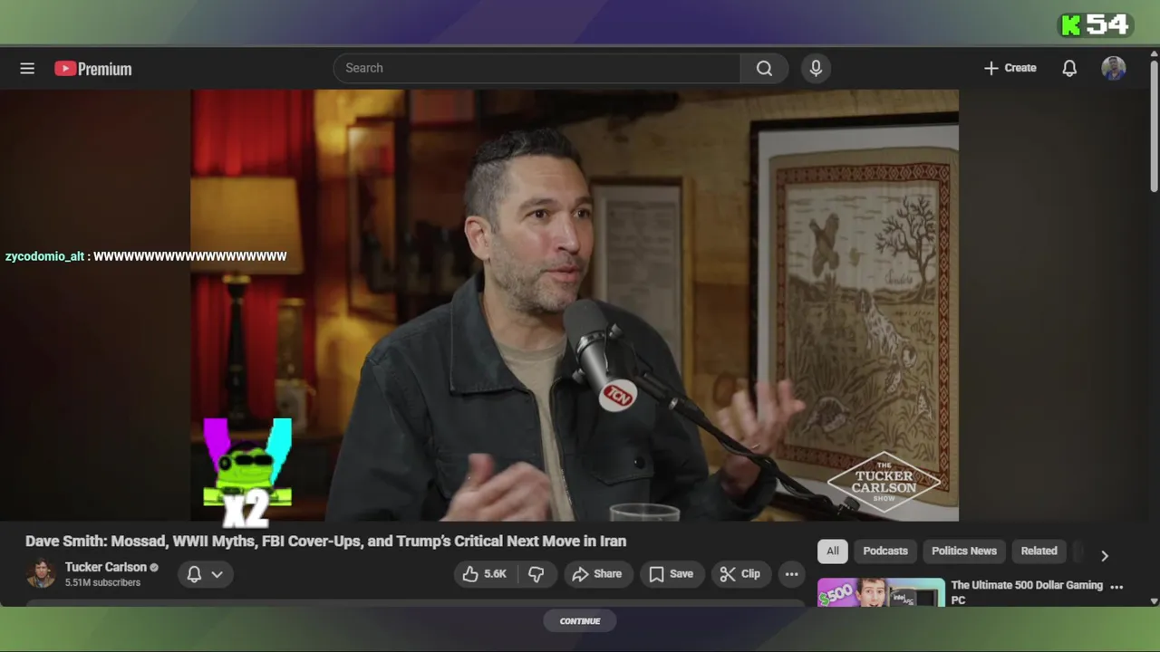Click the zycodomio_alt chat username
Viewport: 1160px width, 652px height.
tap(44, 256)
